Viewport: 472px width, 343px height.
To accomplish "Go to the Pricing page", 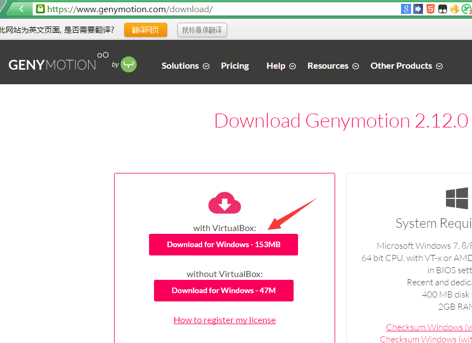I will [x=235, y=66].
